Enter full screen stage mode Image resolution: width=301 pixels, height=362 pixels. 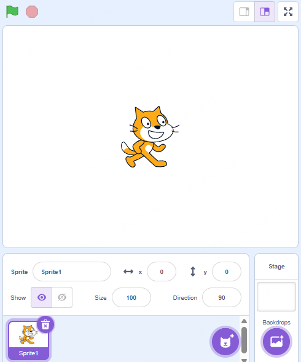(x=288, y=12)
